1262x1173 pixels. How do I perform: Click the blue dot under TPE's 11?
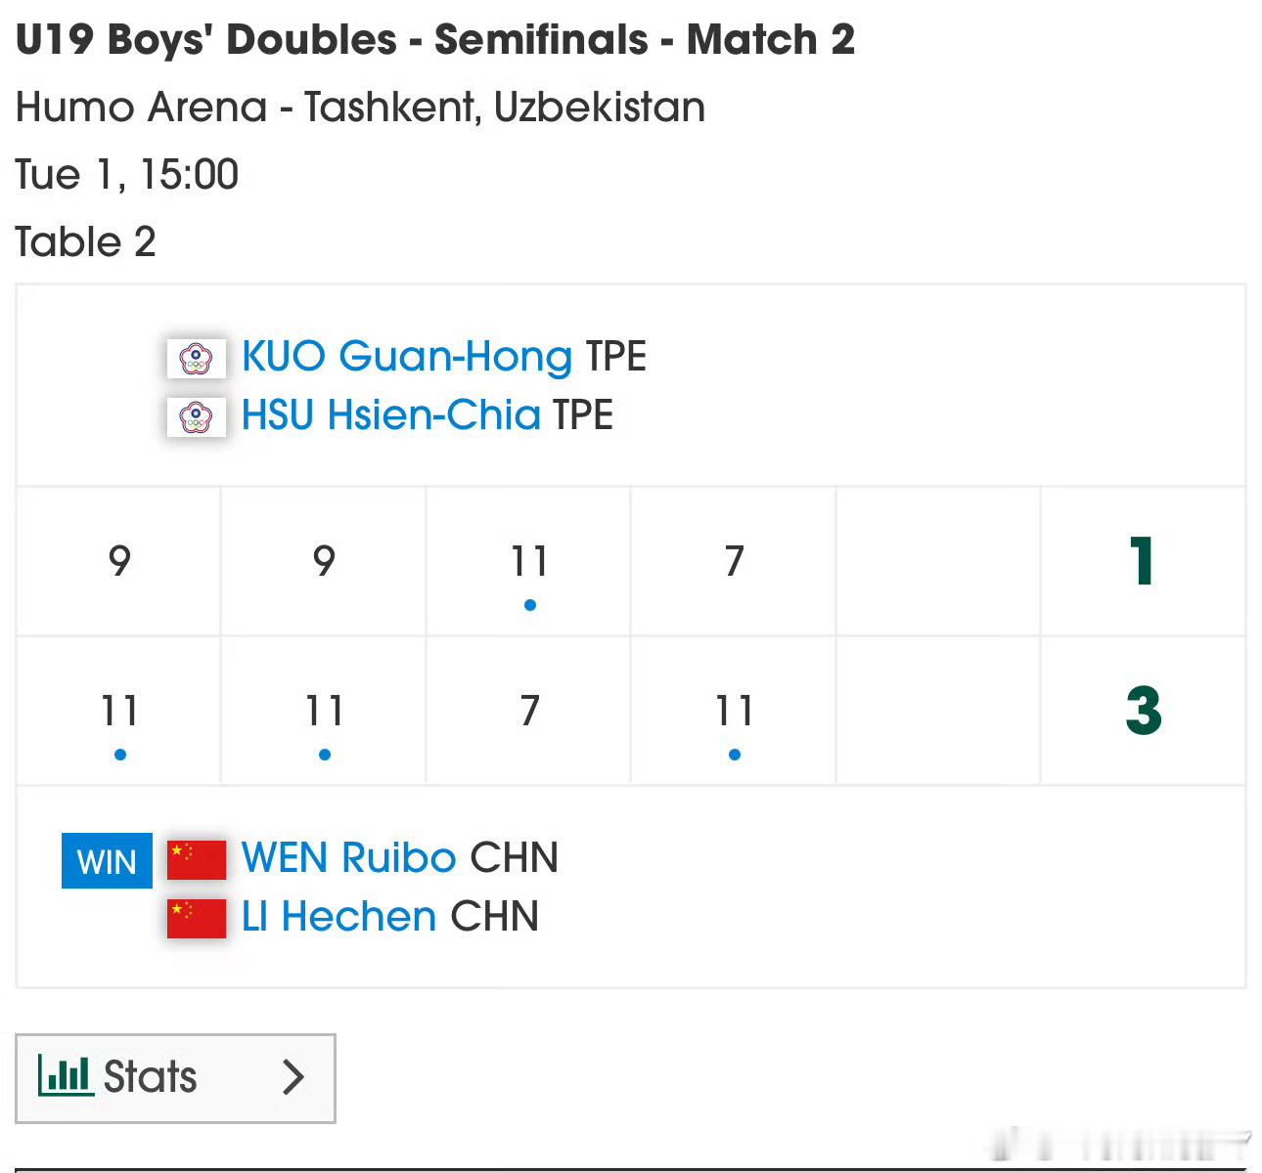529,605
